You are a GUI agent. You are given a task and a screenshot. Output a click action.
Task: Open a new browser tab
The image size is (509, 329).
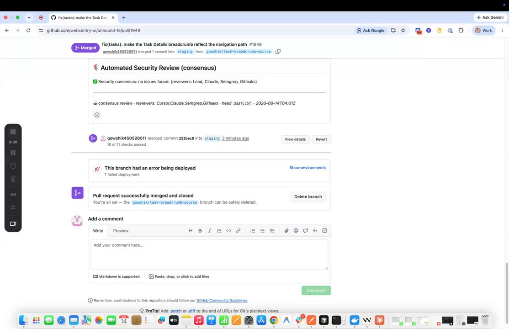[x=124, y=17]
